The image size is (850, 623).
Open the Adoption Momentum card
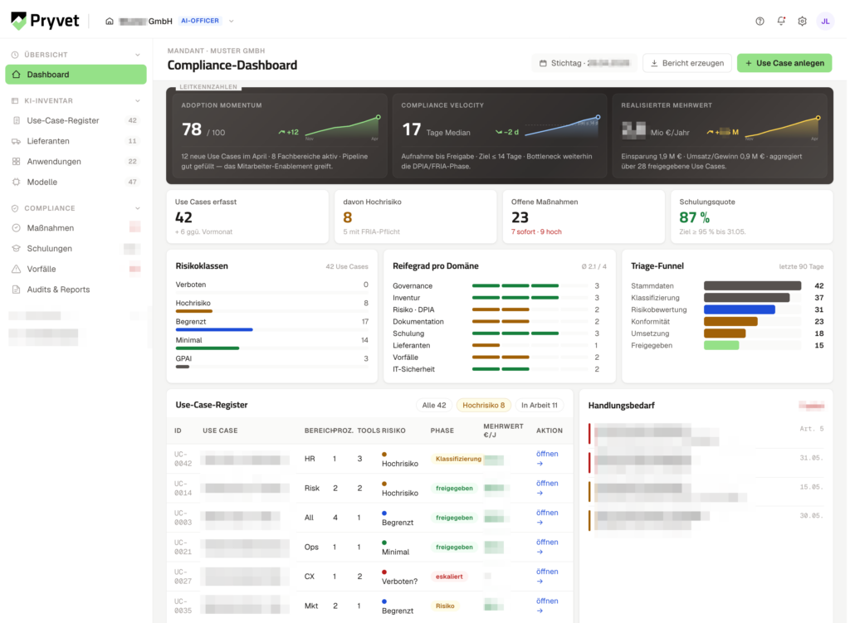click(280, 135)
